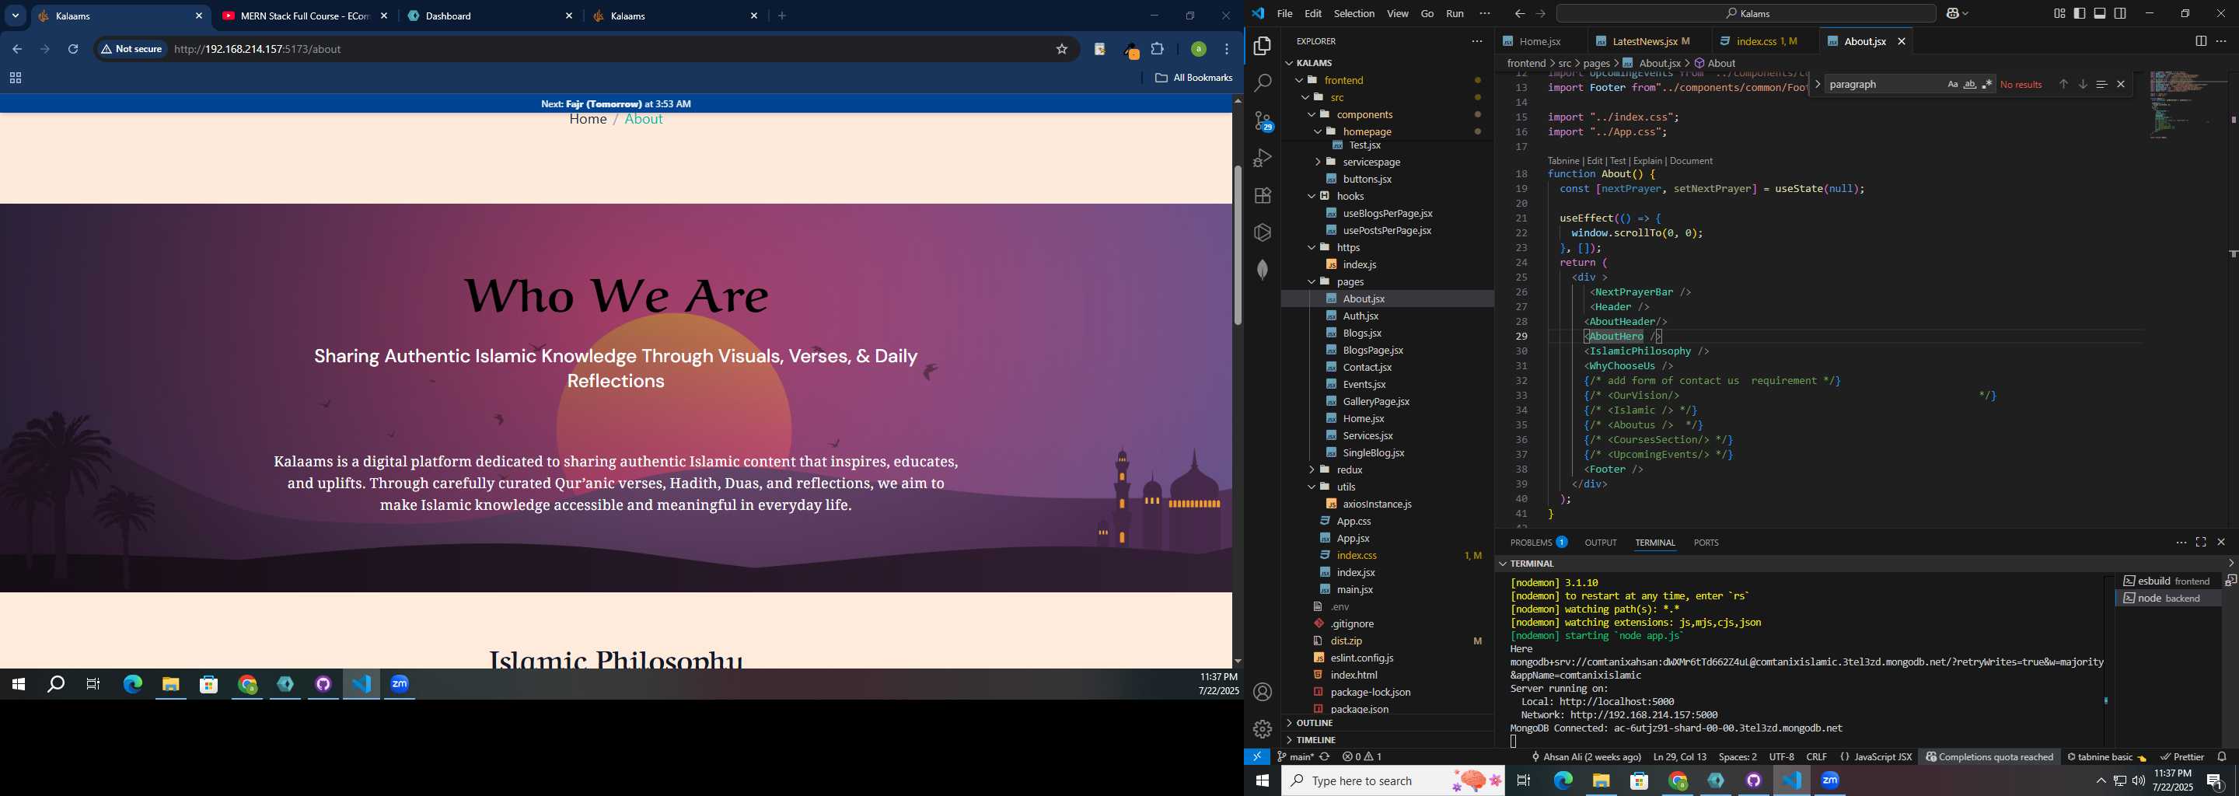
Task: Toggle Find in Selection in find widget
Action: 2101,84
